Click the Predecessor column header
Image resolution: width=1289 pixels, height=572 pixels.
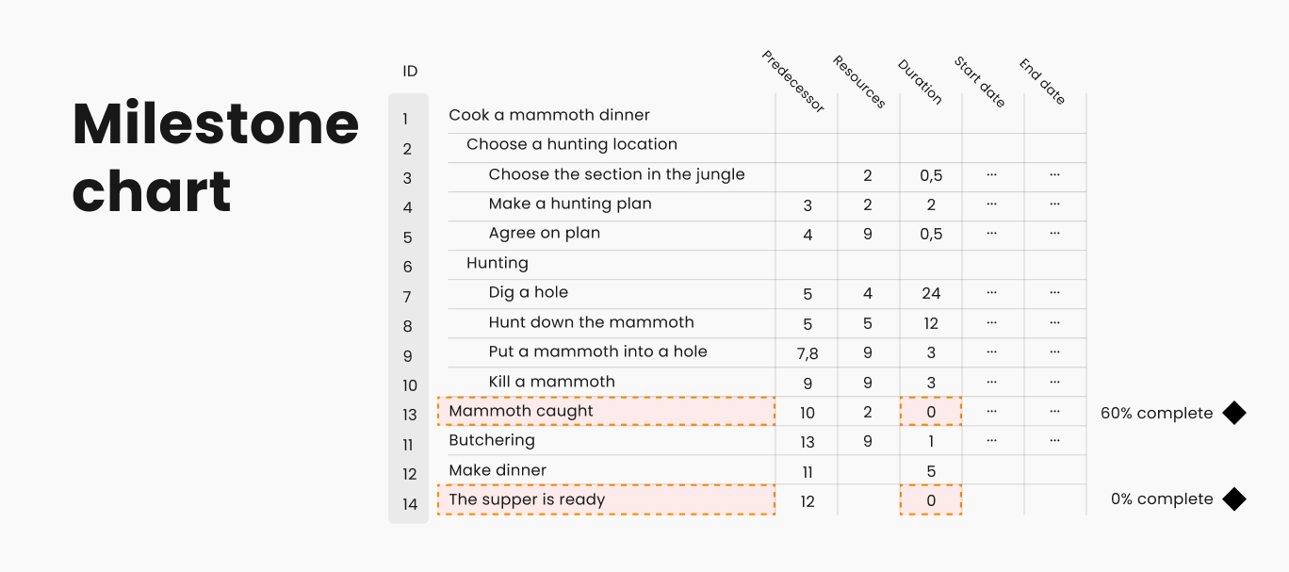pos(792,82)
